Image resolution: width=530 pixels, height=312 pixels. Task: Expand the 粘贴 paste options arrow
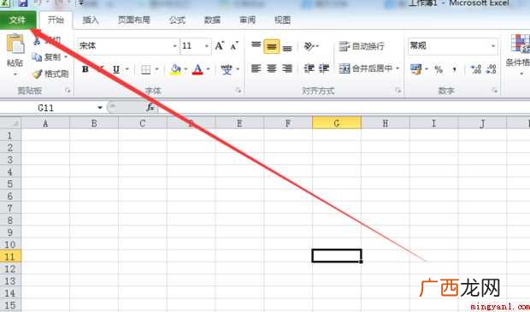(15, 74)
